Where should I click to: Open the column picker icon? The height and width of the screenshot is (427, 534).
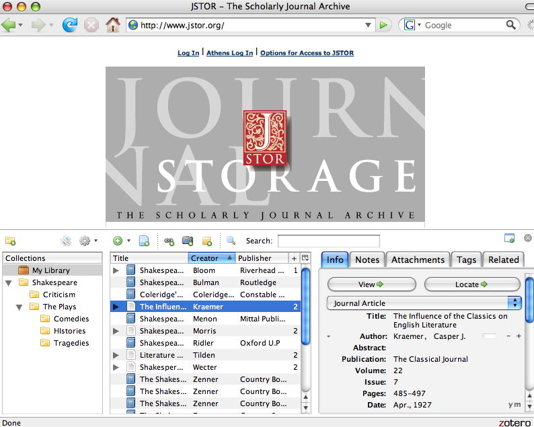coord(305,258)
